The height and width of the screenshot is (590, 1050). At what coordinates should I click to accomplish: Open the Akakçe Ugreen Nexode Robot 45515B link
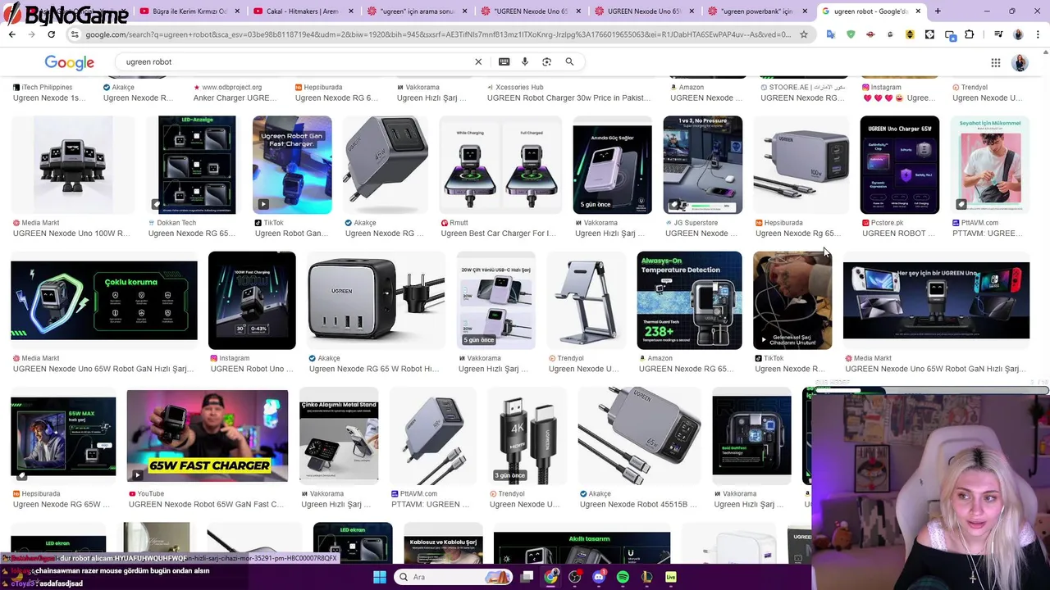point(638,504)
